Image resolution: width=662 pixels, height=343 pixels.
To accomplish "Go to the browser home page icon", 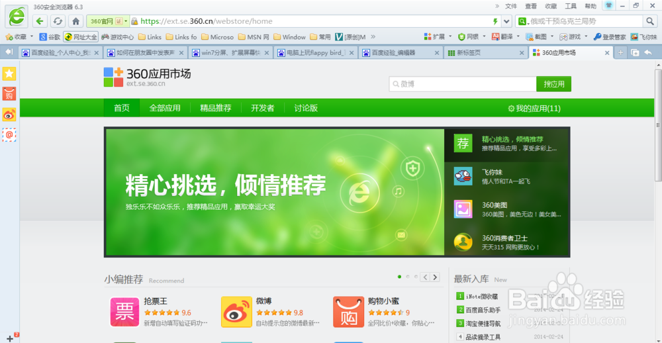I will click(75, 21).
